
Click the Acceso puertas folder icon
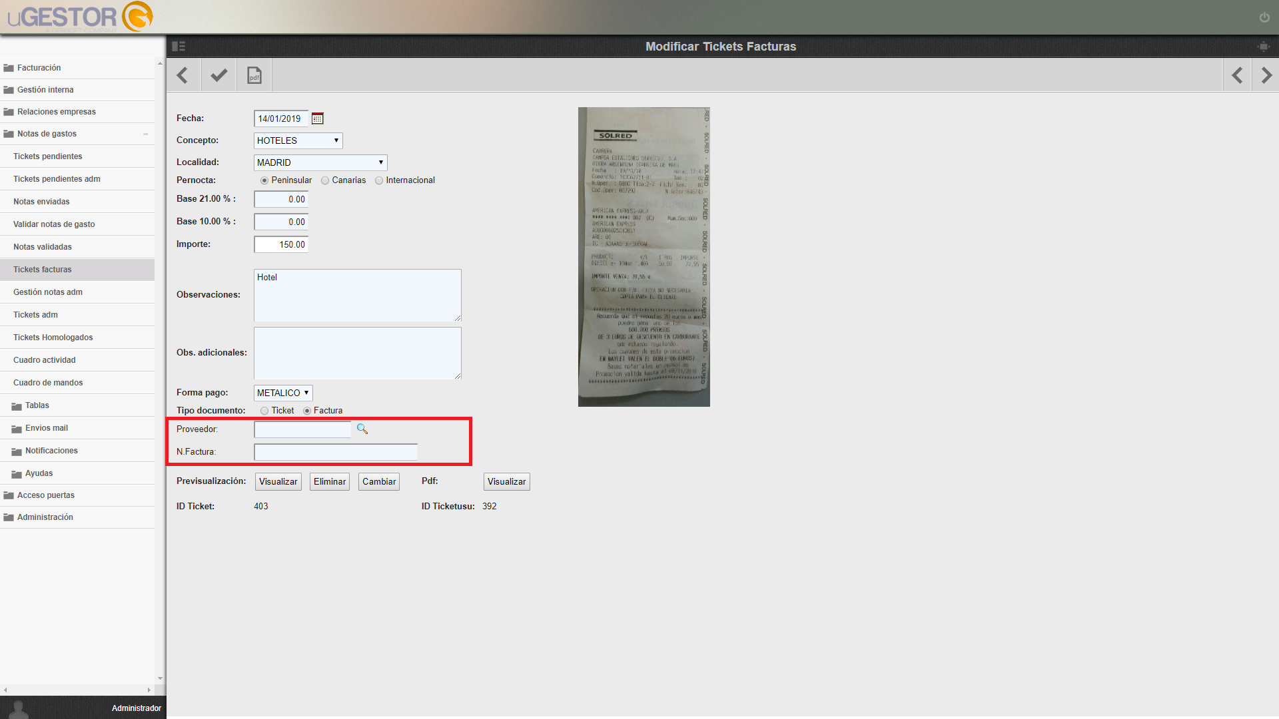tap(9, 495)
